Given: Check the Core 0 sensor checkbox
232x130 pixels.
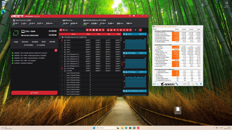Looking at the screenshot, I should [62, 40].
